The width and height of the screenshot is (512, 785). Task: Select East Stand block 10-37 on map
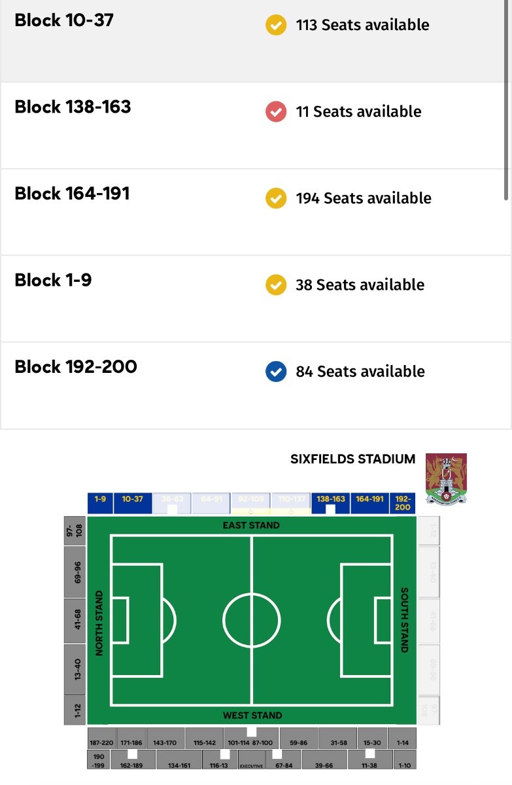pyautogui.click(x=133, y=503)
